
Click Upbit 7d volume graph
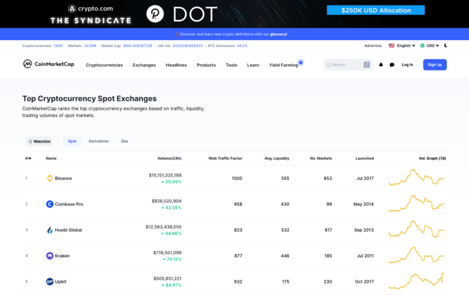tap(417, 281)
